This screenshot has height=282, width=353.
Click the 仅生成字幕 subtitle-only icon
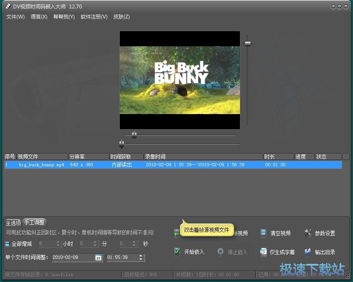(263, 252)
